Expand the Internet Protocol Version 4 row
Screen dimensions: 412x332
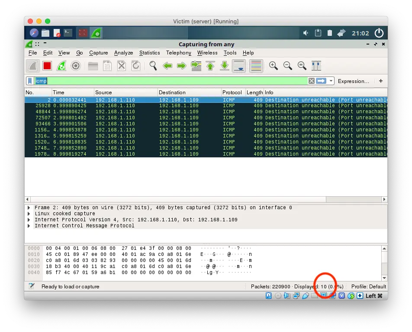click(29, 220)
